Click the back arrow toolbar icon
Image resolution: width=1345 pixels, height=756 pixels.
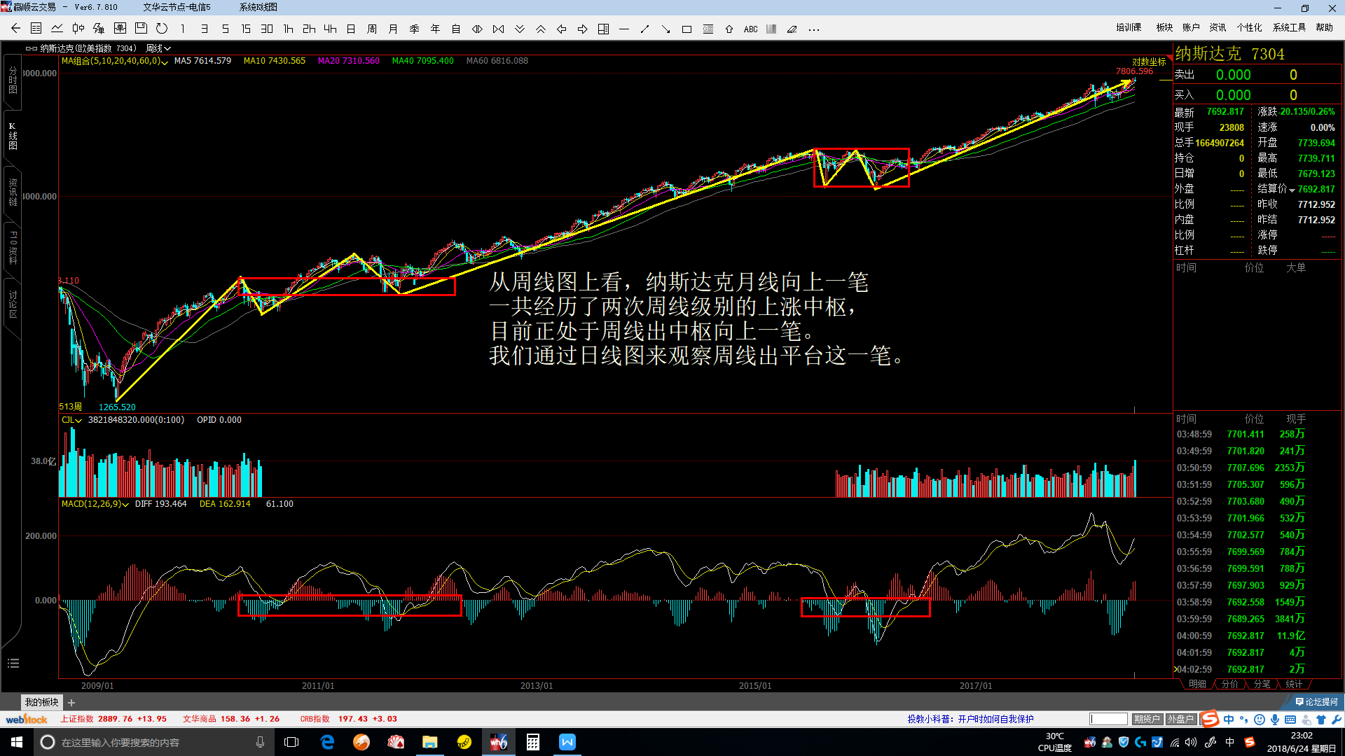pyautogui.click(x=15, y=29)
